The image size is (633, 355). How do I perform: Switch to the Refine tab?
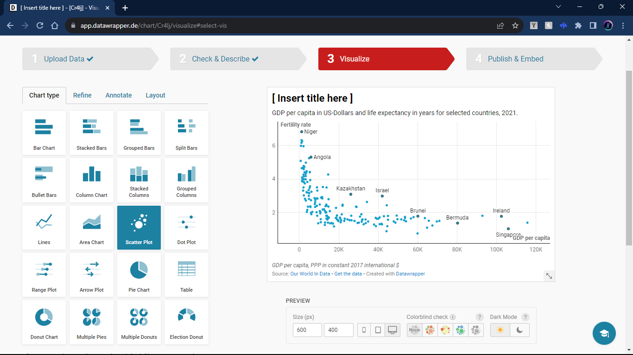(82, 95)
